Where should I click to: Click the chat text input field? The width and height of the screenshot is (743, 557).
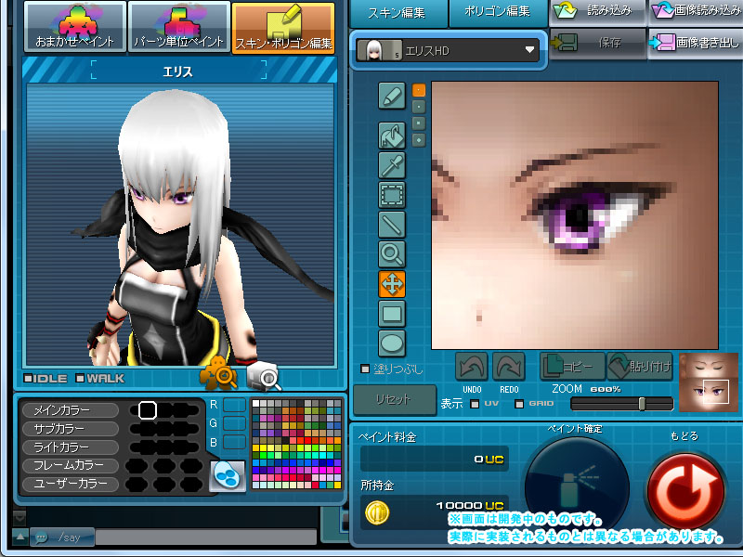[x=206, y=538]
